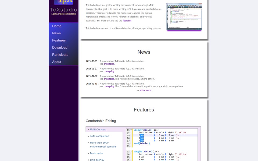Select the Auto completion feature item
This screenshot has height=161, width=258.
[x=99, y=136]
